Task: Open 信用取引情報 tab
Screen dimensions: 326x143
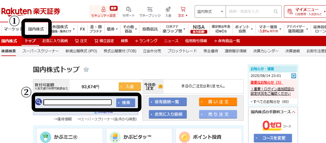Action: [x=196, y=41]
